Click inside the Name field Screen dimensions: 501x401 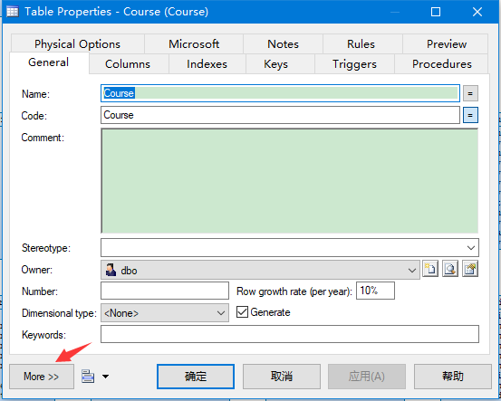pyautogui.click(x=280, y=93)
